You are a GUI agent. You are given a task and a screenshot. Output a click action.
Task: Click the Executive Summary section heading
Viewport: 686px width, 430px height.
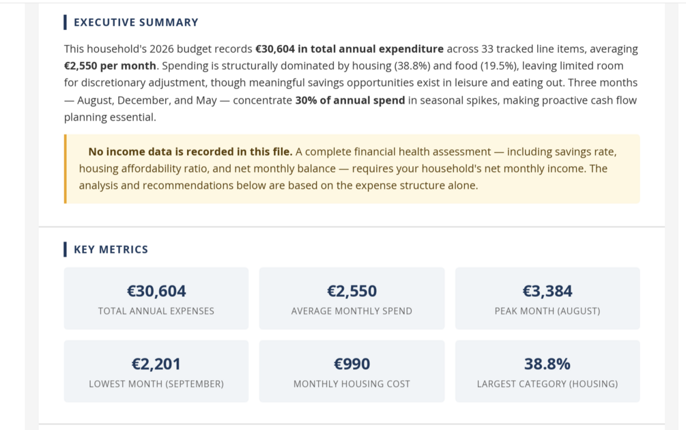[136, 23]
